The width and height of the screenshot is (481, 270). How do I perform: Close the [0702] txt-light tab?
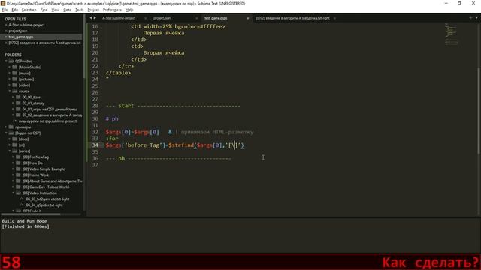coord(334,18)
